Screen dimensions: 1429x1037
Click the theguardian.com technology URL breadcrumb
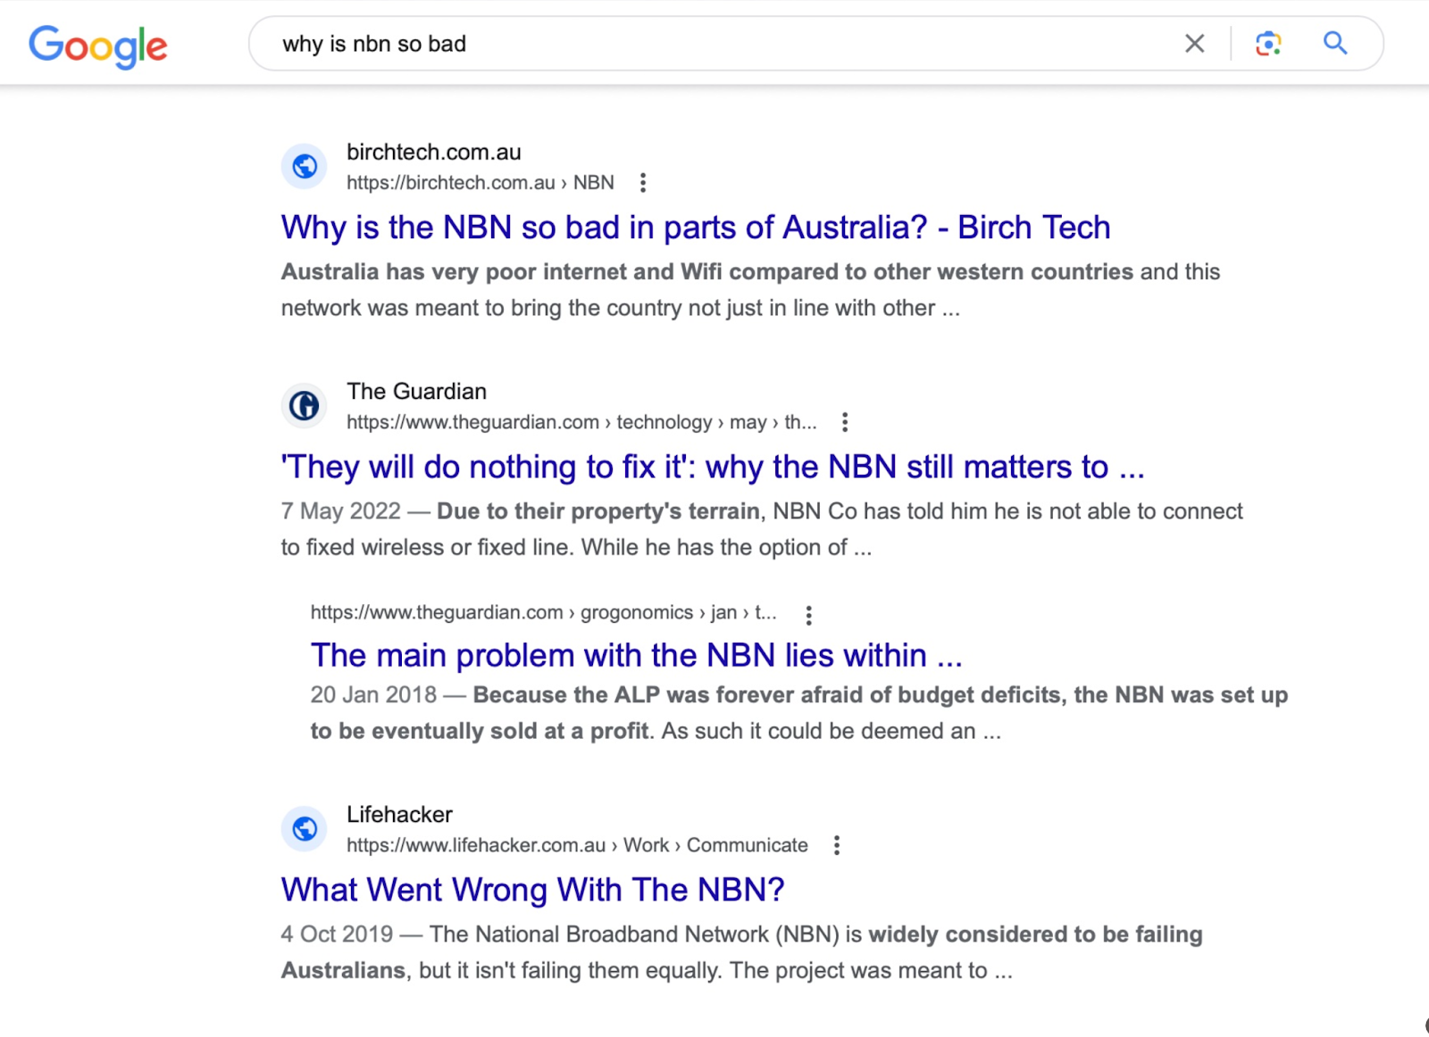point(581,422)
